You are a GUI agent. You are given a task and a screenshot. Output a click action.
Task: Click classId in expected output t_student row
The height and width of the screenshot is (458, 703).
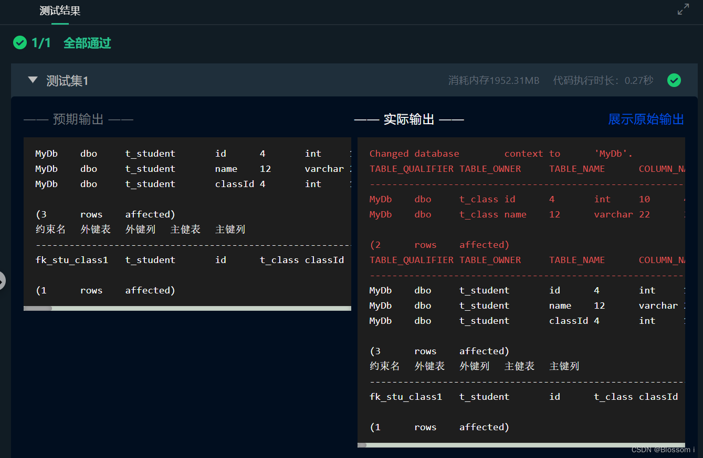pos(235,184)
